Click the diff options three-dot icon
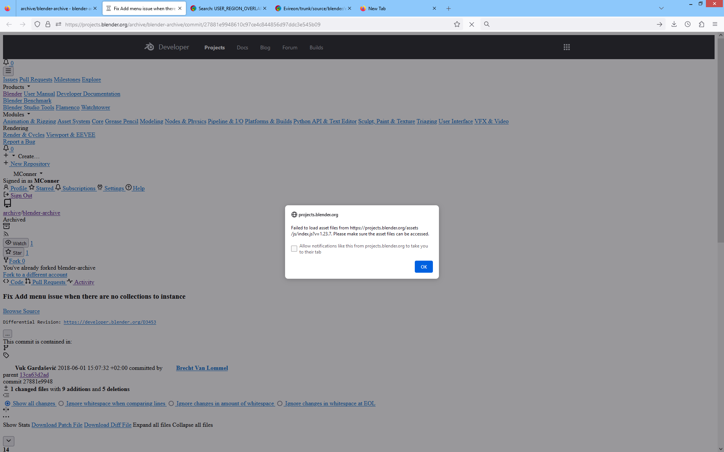 click(x=6, y=417)
